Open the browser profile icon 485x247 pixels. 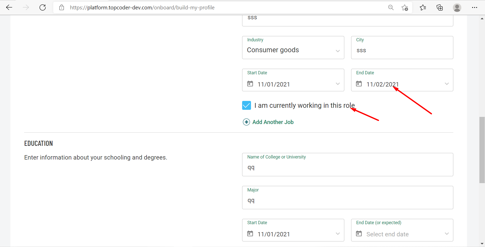[457, 8]
